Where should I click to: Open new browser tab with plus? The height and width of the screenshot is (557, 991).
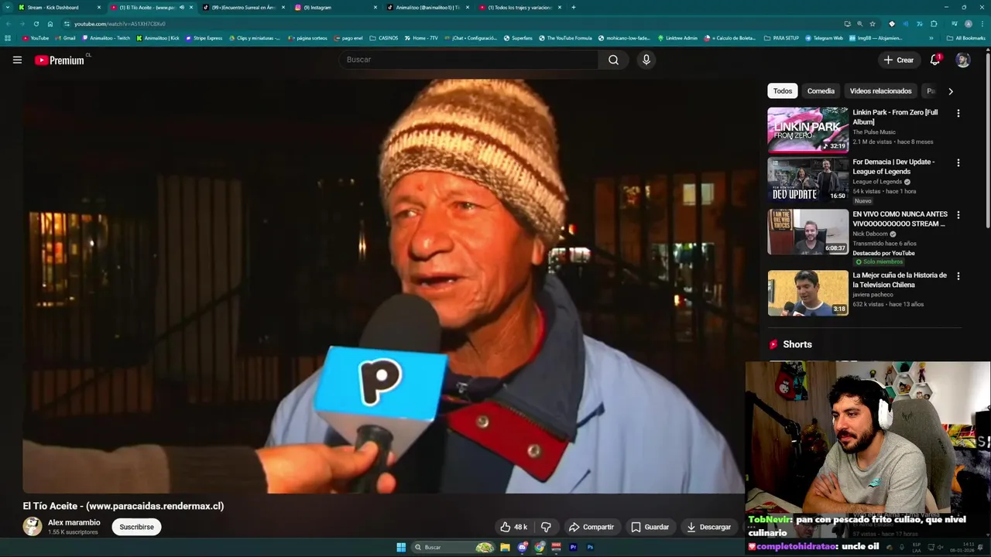click(573, 7)
